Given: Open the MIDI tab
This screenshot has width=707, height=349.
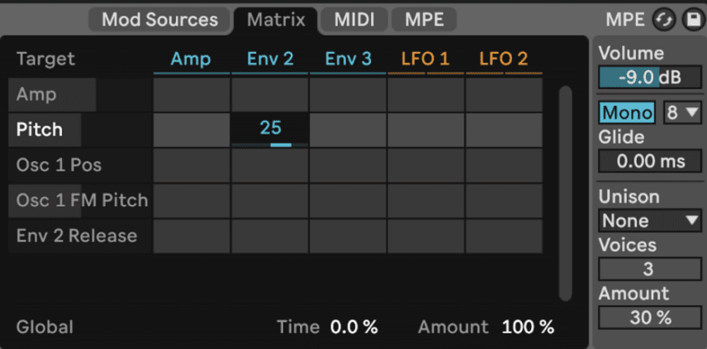Looking at the screenshot, I should pyautogui.click(x=355, y=20).
